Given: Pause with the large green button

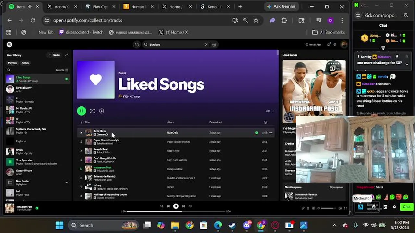Looking at the screenshot, I should tap(82, 111).
